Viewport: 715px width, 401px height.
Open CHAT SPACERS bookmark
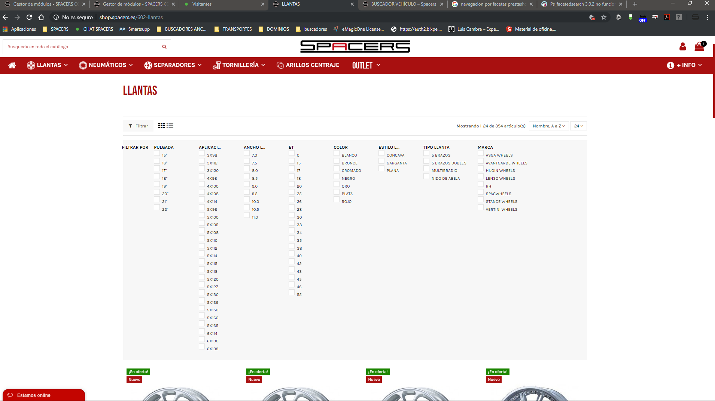pos(94,29)
